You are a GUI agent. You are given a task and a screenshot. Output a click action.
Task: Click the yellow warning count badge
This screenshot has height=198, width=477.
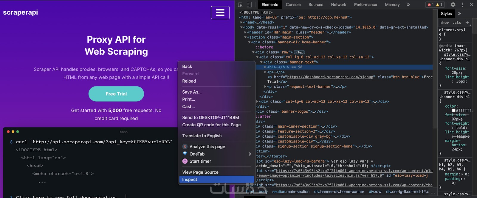coord(439,5)
